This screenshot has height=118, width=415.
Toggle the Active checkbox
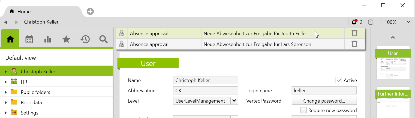pyautogui.click(x=339, y=80)
